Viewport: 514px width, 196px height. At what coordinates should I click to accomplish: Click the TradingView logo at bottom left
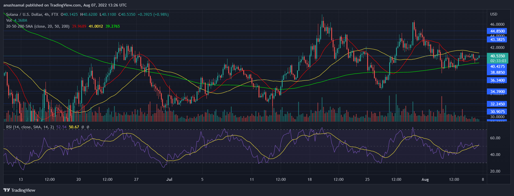[19, 190]
